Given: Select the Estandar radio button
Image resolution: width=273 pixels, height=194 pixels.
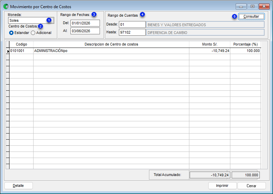Looking at the screenshot, I should 11,33.
